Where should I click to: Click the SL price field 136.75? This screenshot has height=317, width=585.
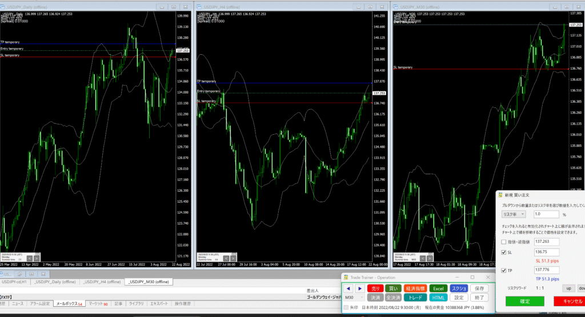click(x=547, y=252)
